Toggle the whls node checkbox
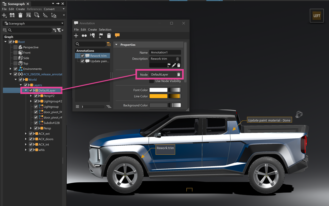Image resolution: width=329 pixels, height=206 pixels. tap(31, 150)
